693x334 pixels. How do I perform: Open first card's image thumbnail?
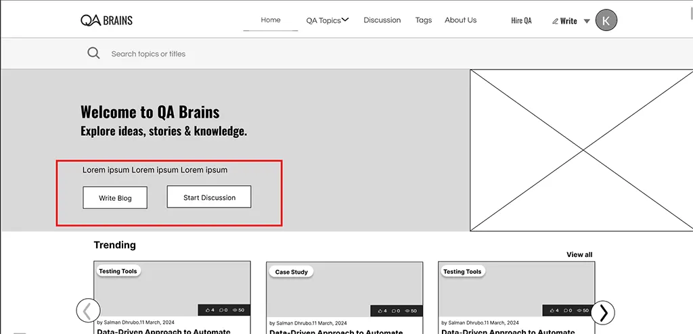pyautogui.click(x=172, y=289)
